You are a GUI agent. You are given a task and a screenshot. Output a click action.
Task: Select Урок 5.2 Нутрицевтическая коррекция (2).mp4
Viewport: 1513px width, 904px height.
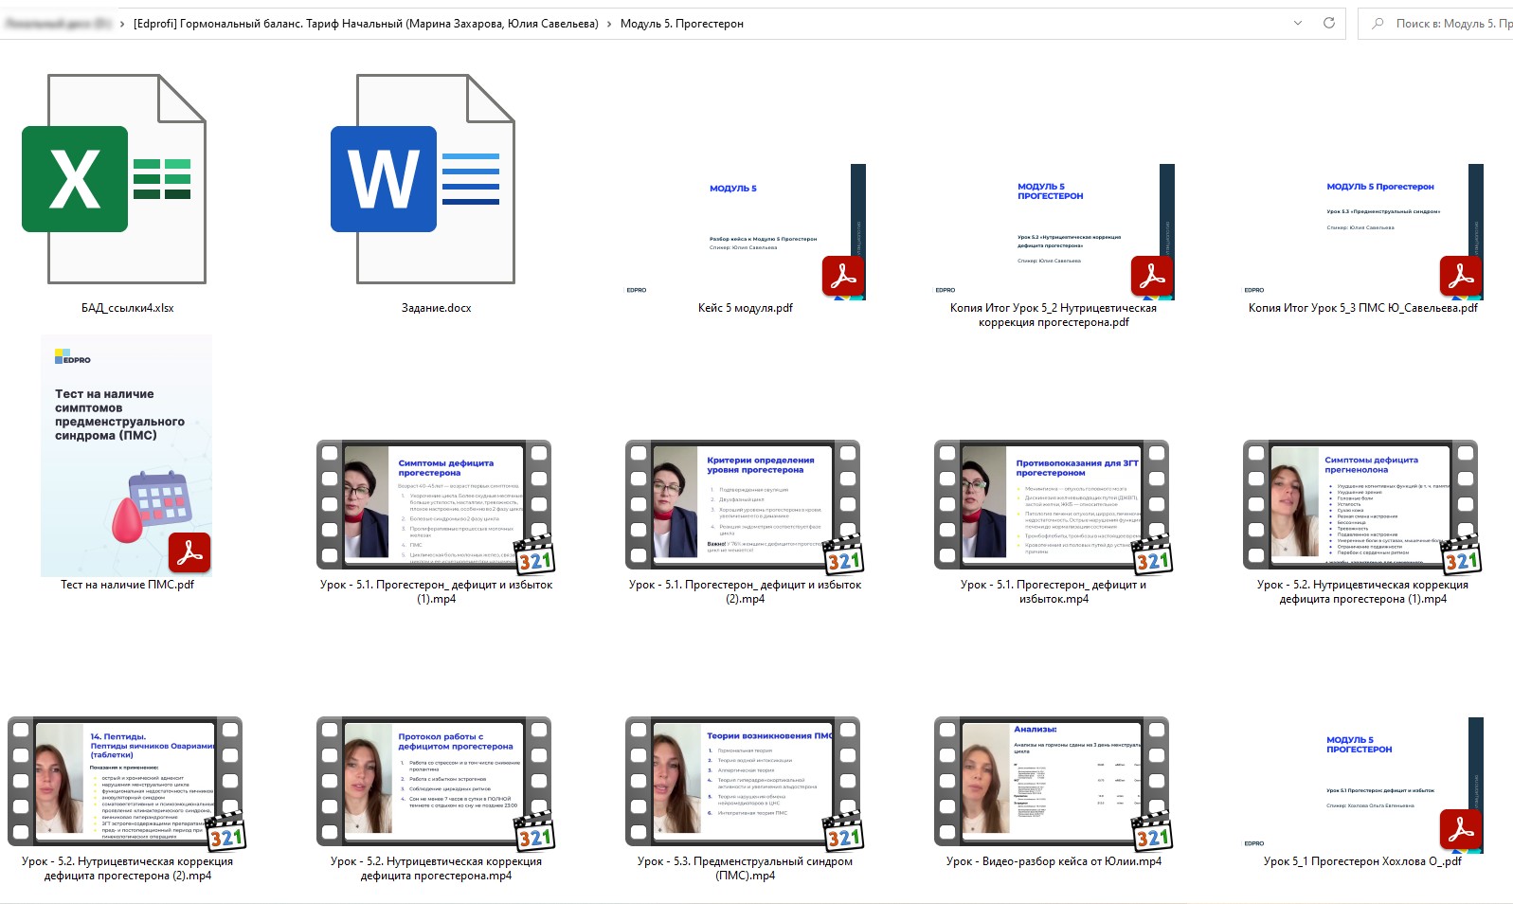pyautogui.click(x=127, y=781)
